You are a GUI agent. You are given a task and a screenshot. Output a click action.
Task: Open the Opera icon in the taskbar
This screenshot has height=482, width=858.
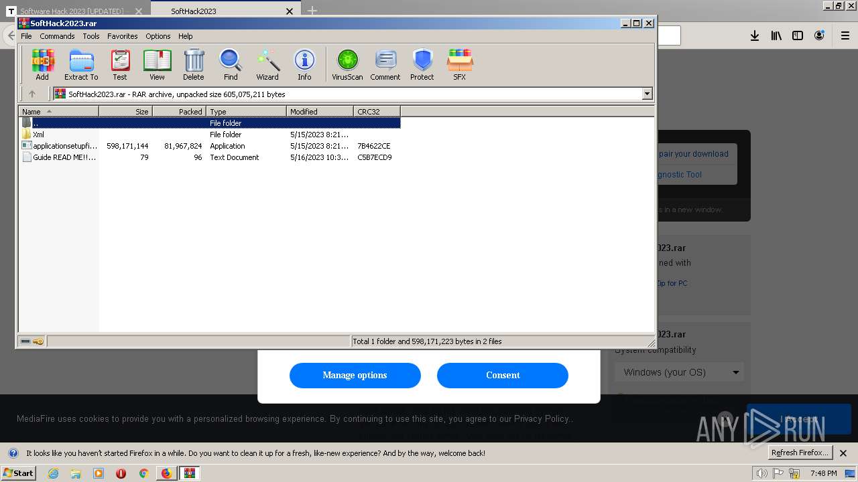(121, 473)
